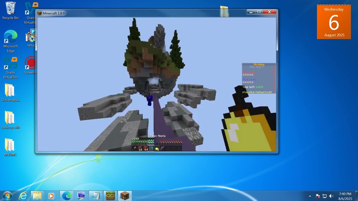
Task: Open the Microsoft Edge desktop shortcut
Action: [x=11, y=41]
